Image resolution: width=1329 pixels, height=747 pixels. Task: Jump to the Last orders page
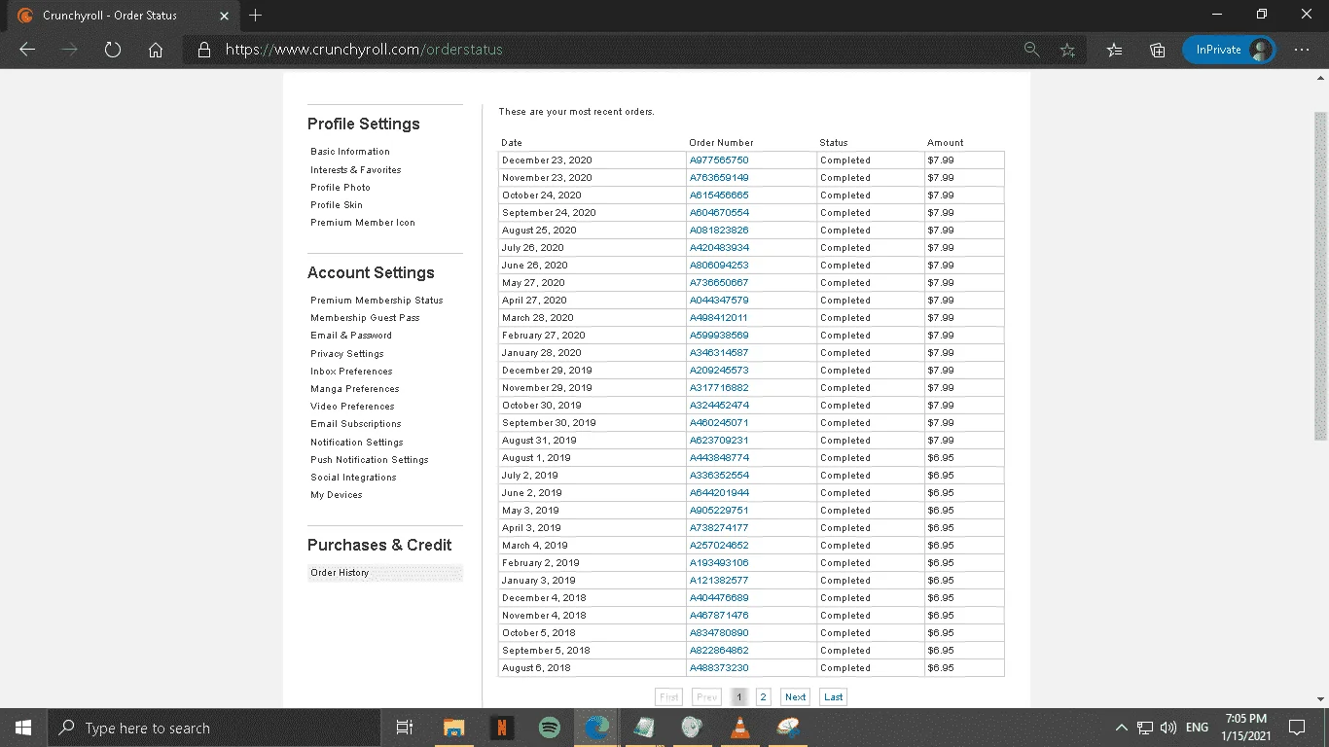[834, 696]
